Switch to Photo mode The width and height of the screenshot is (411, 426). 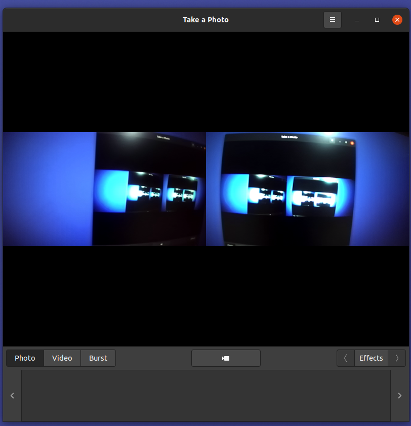coord(25,358)
